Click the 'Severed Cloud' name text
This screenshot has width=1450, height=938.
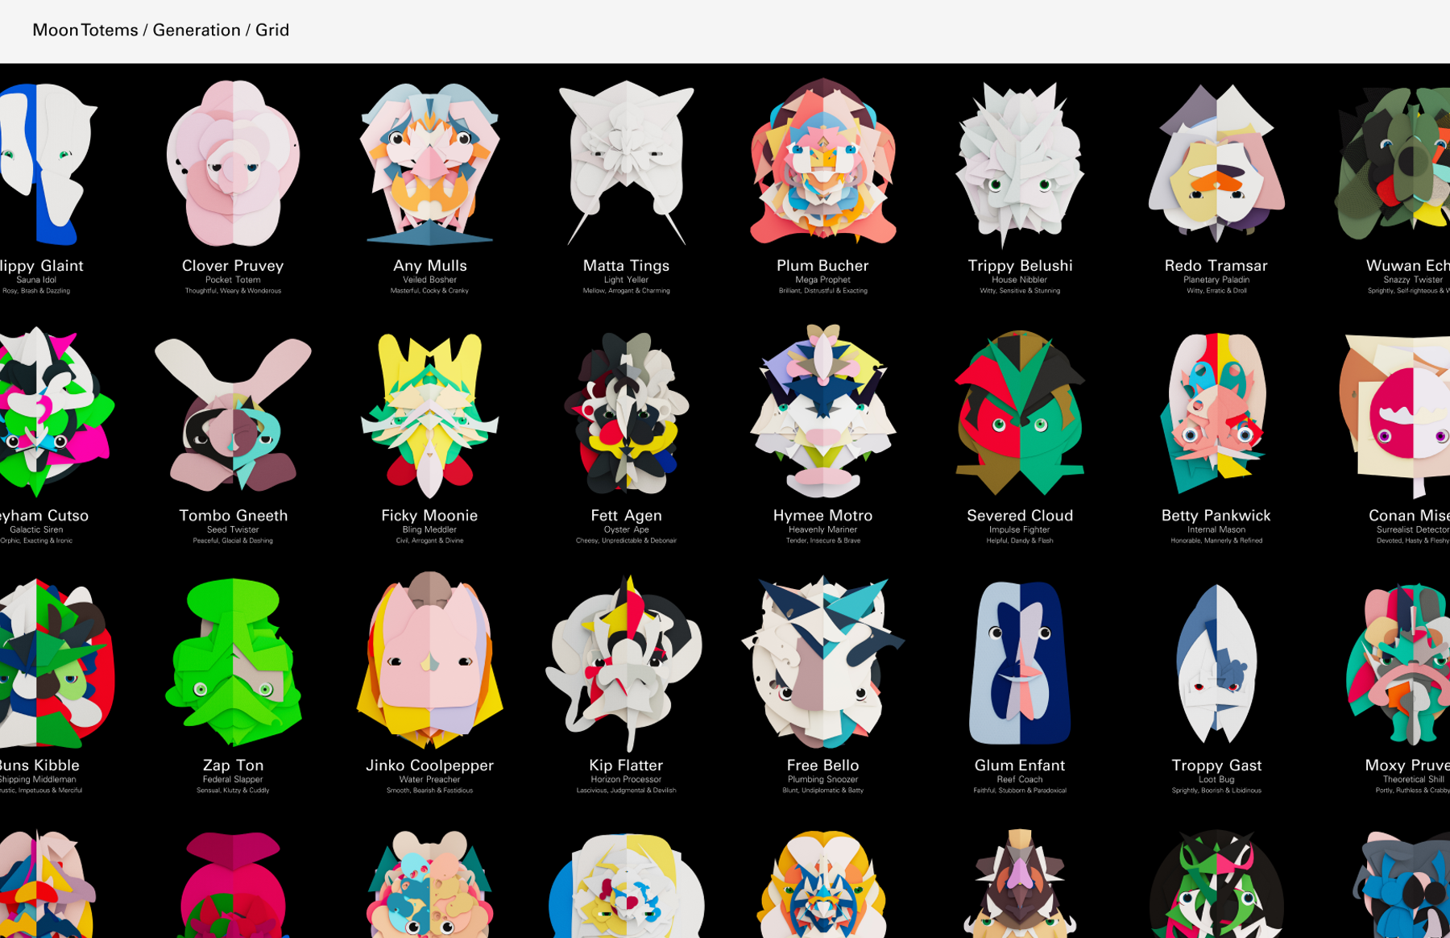coord(1020,515)
